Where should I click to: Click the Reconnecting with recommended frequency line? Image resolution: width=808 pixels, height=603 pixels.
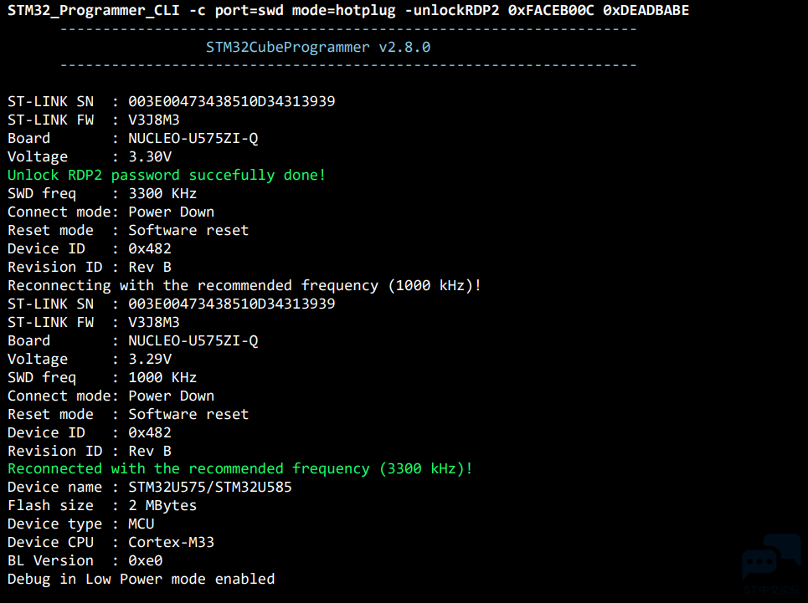click(x=244, y=285)
